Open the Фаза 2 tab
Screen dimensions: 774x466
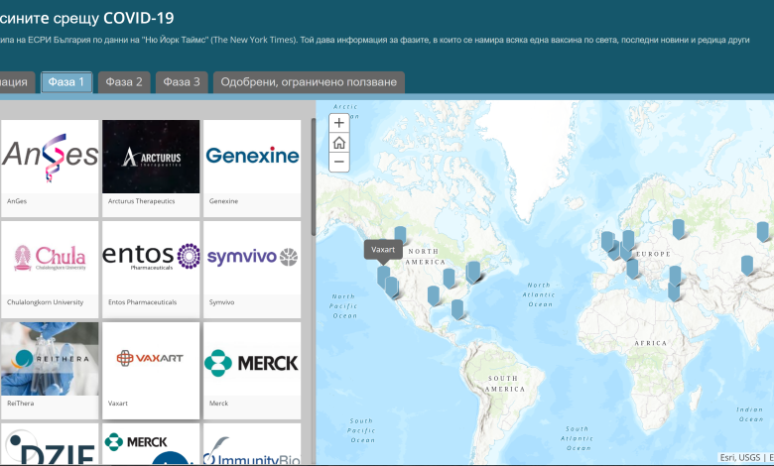coord(124,82)
